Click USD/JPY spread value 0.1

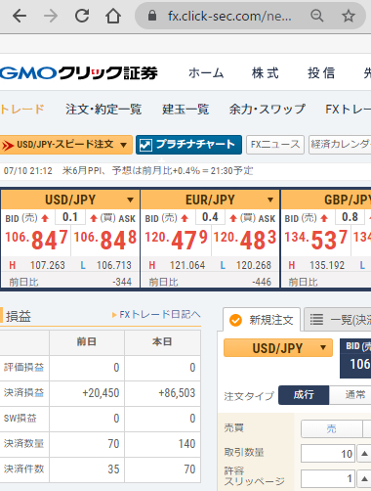70,217
